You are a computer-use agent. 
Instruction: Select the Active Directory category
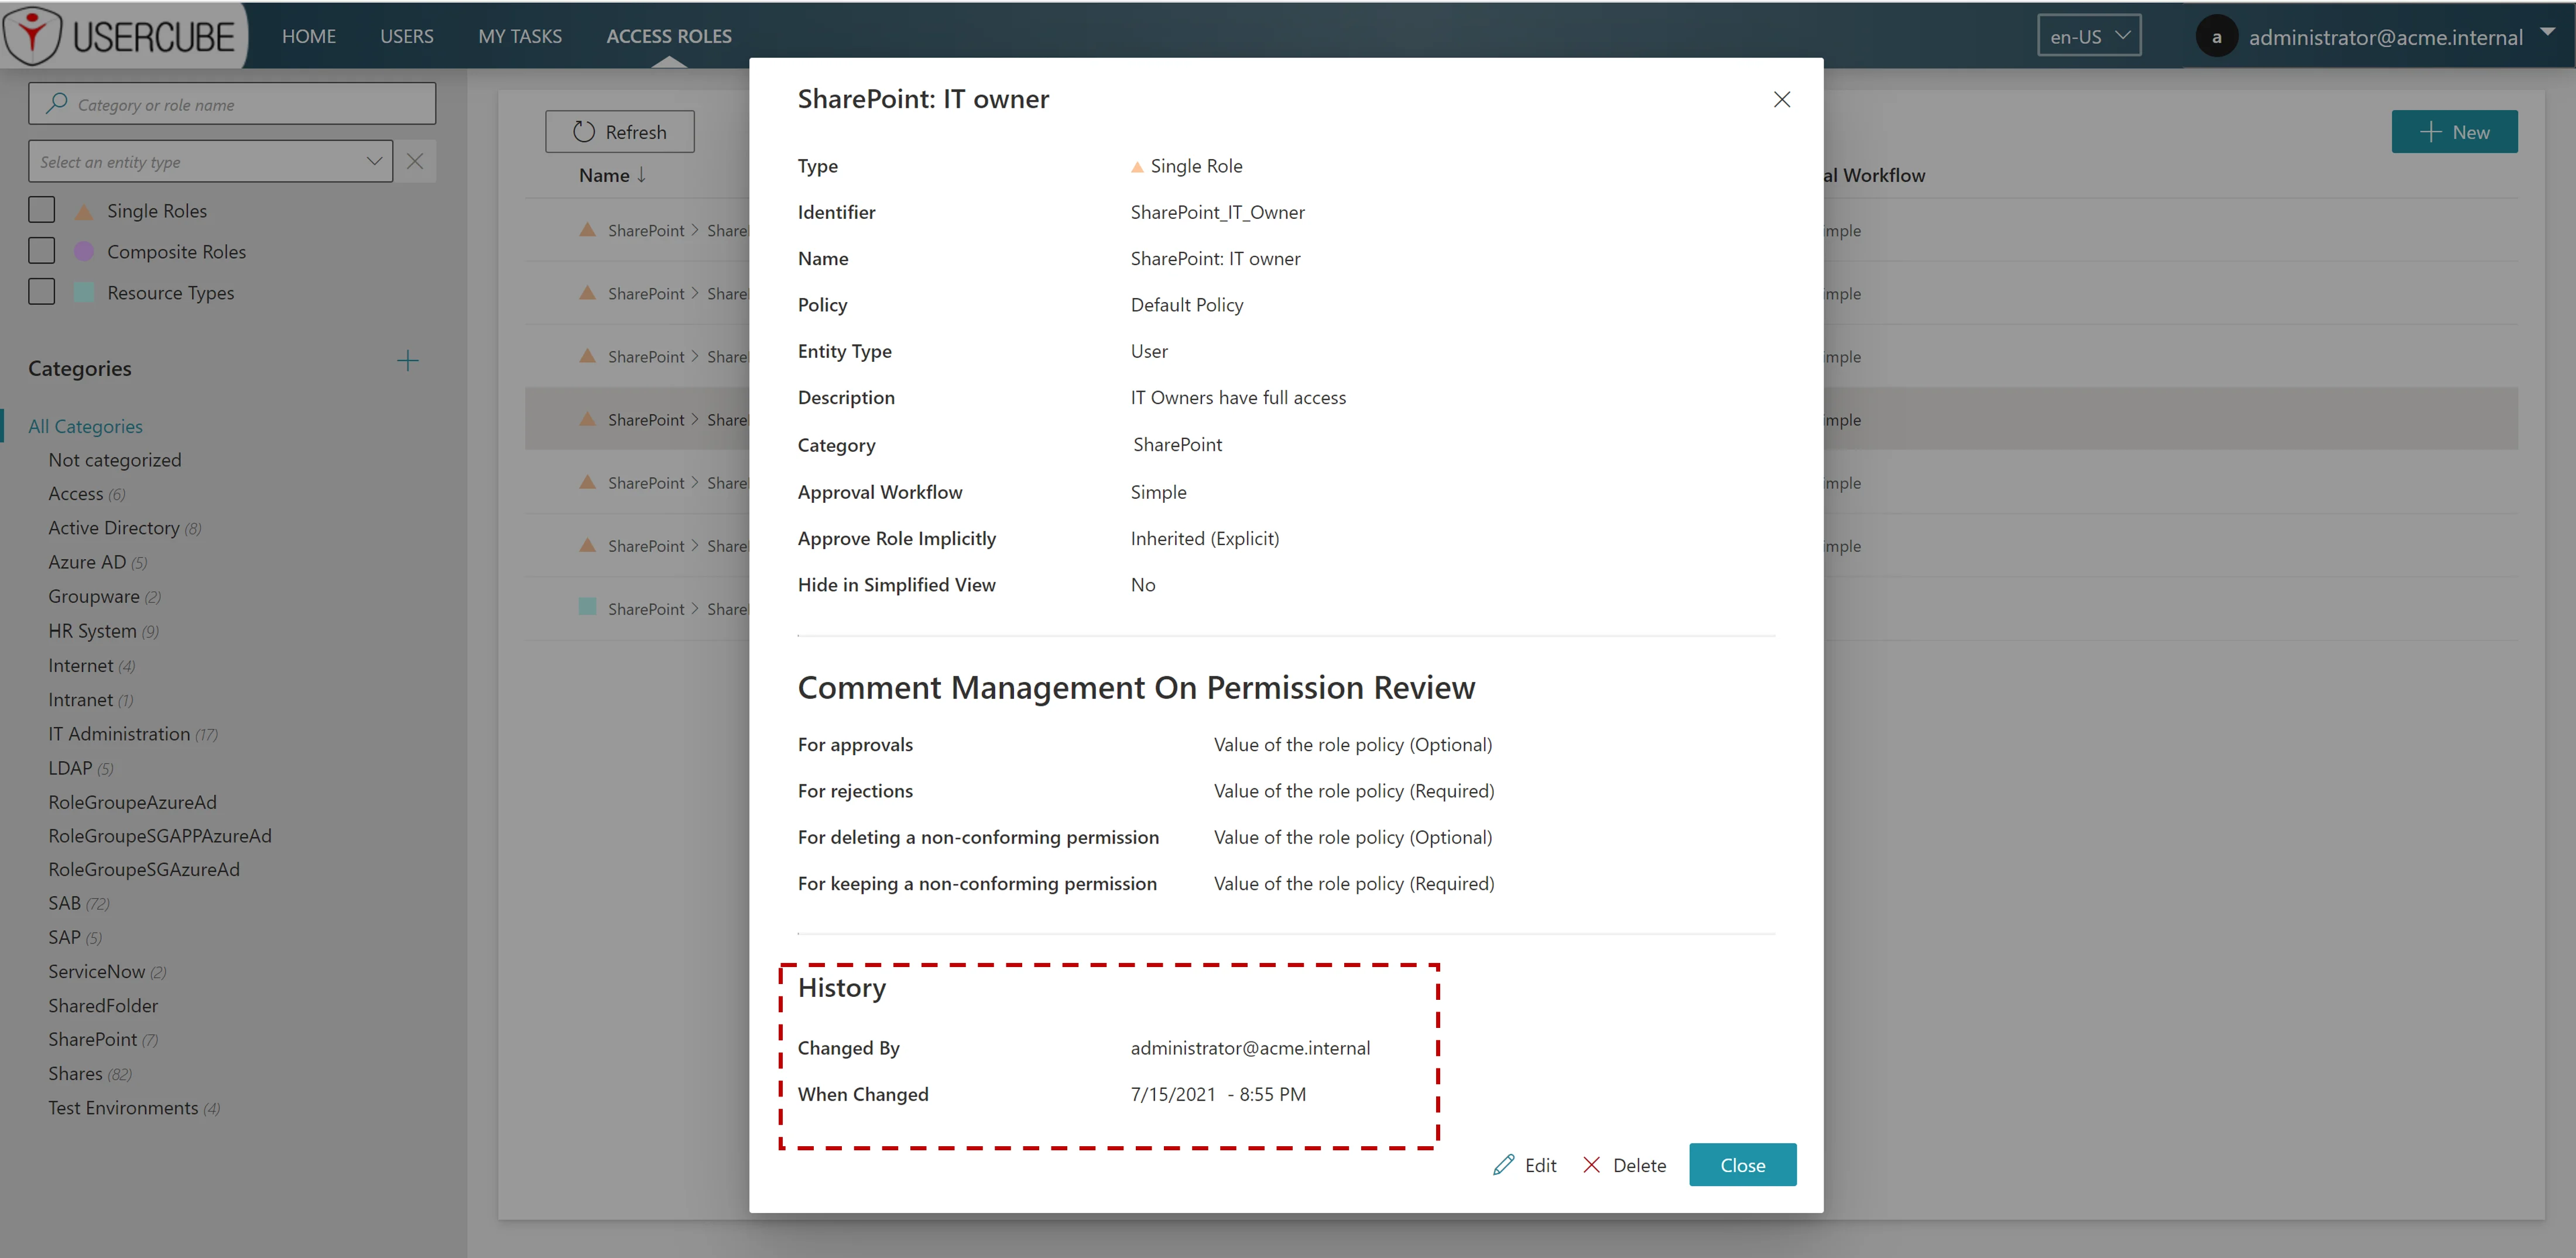point(124,528)
